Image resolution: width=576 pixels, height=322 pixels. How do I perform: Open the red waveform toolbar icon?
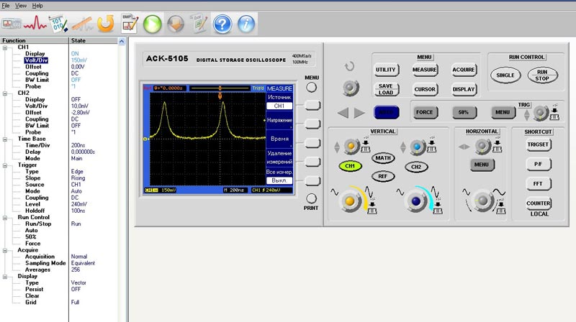coord(35,24)
